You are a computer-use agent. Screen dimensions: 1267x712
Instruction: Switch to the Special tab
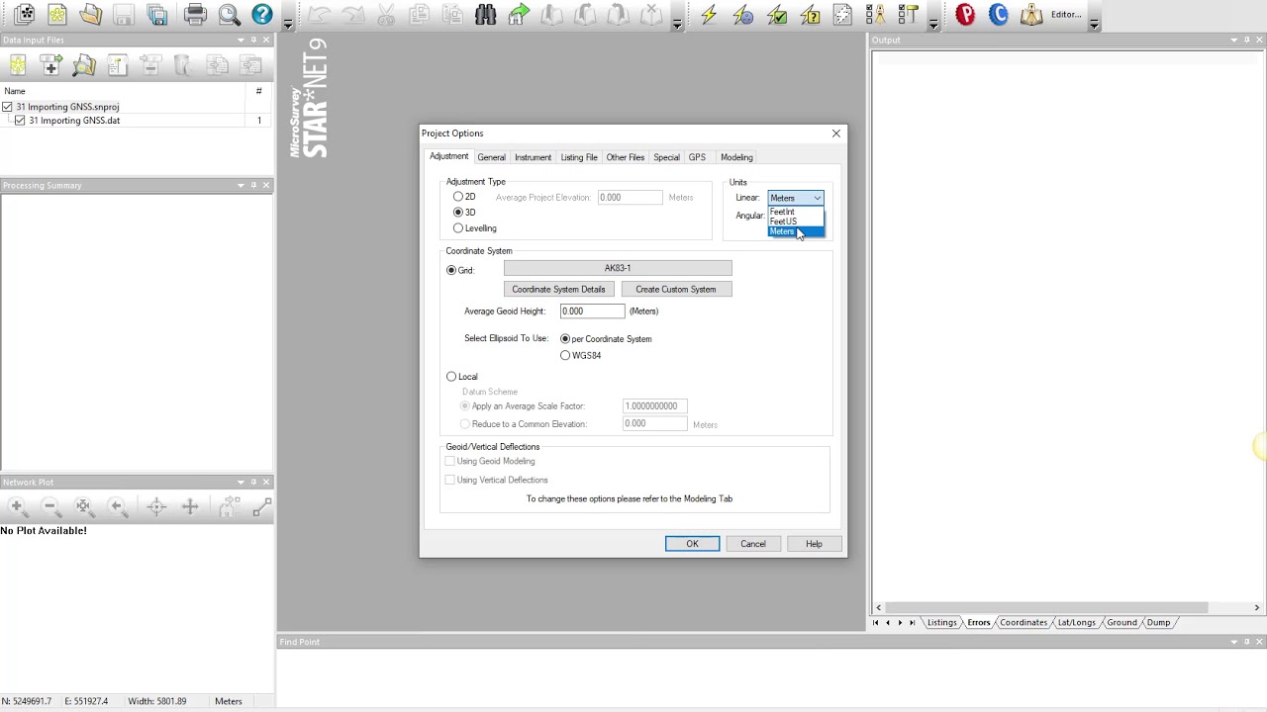[666, 157]
